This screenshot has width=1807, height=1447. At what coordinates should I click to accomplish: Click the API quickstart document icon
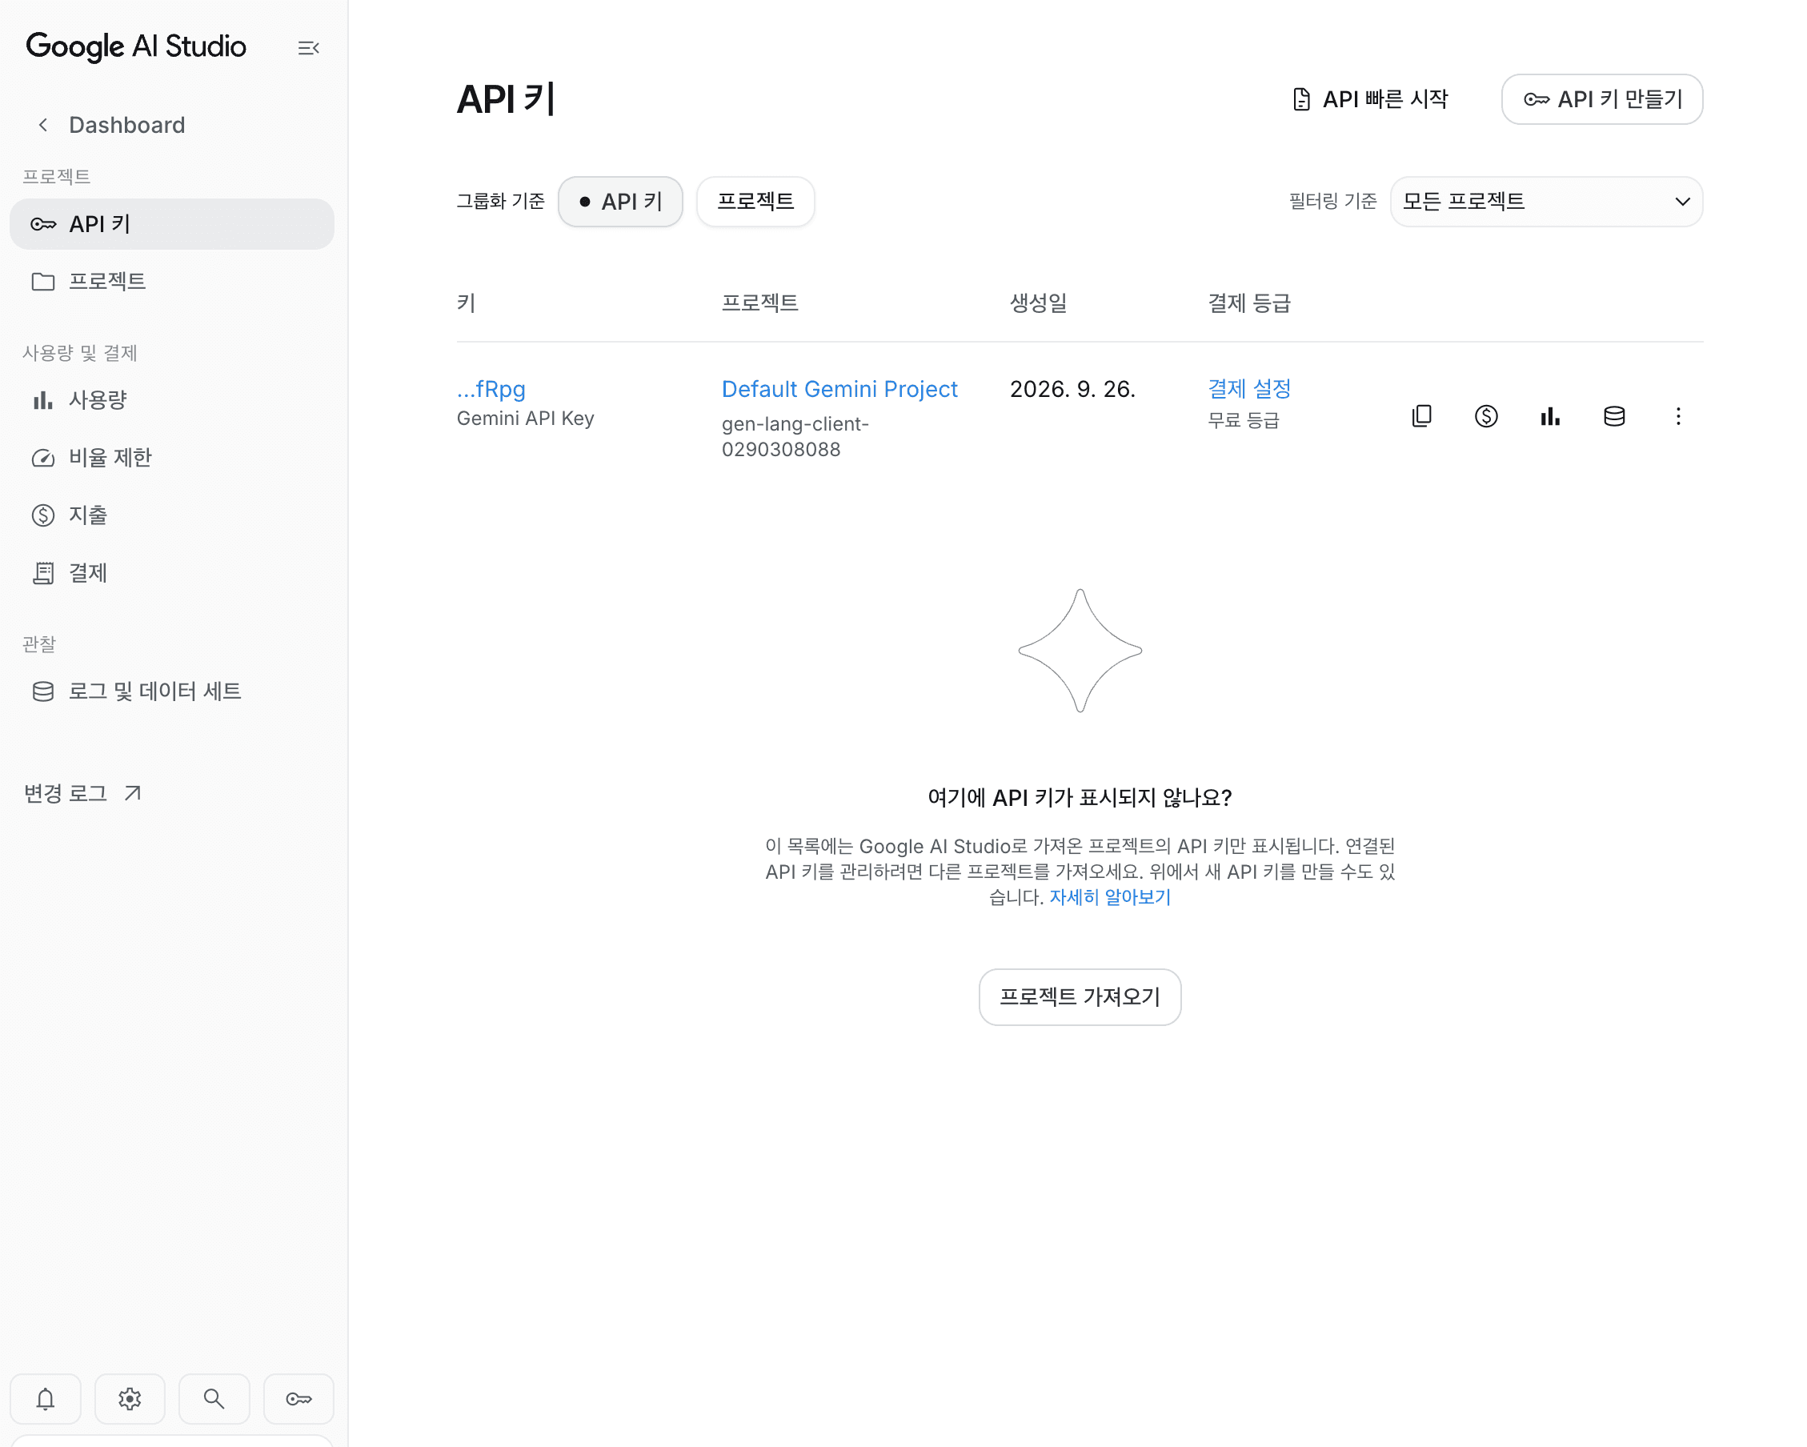tap(1300, 100)
